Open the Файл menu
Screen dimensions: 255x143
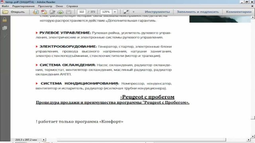tap(5, 6)
